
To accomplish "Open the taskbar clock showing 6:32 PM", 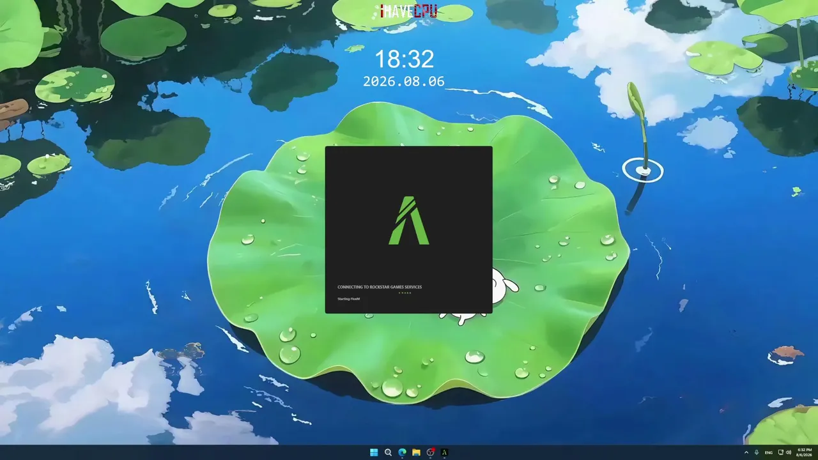I will point(804,452).
